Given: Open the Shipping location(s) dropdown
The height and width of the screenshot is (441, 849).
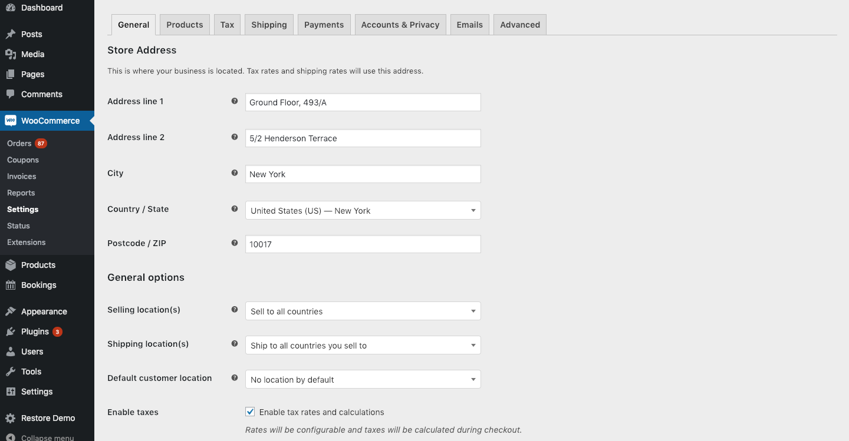Looking at the screenshot, I should 363,345.
